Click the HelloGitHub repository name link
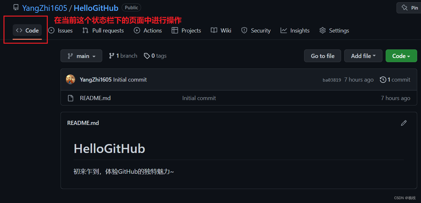 [x=96, y=8]
